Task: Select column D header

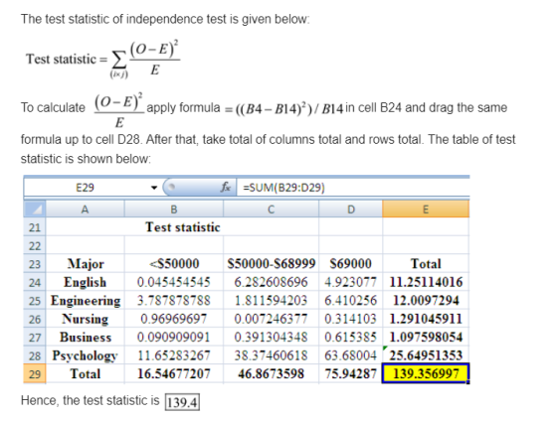Action: 350,209
